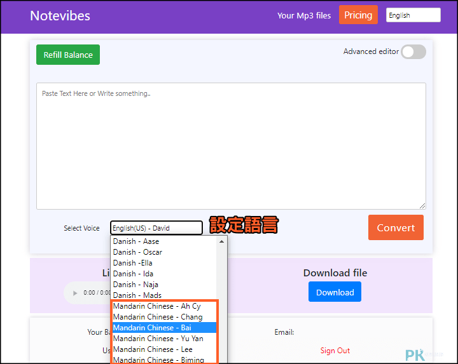The width and height of the screenshot is (458, 364).
Task: Click the Sign Out link
Action: click(x=335, y=351)
